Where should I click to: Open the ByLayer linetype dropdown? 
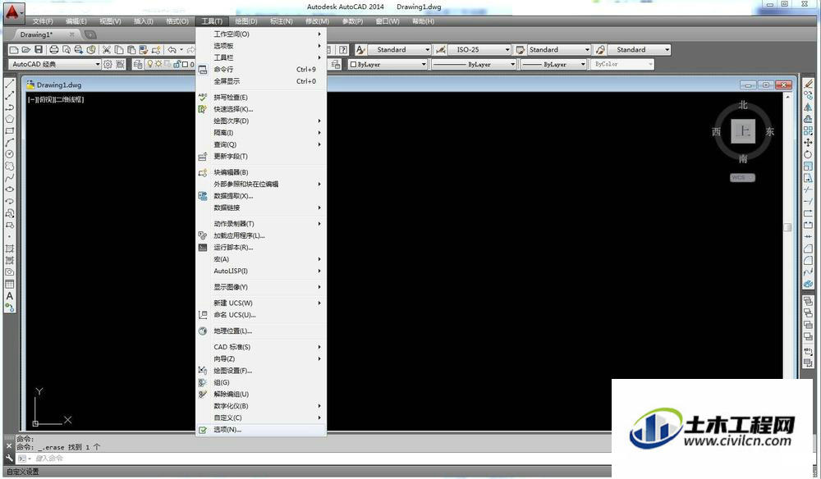point(474,64)
